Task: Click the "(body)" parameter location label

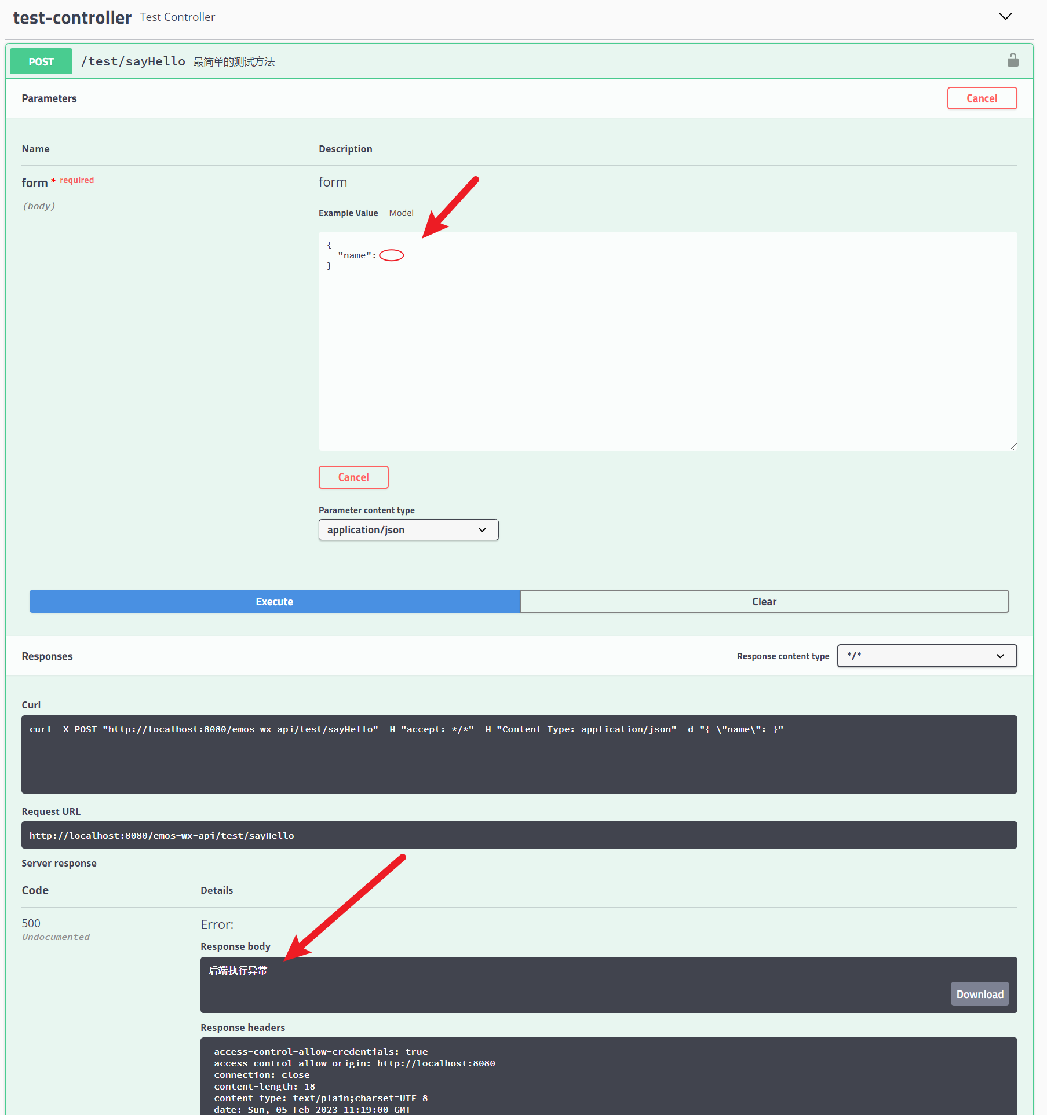Action: 39,206
